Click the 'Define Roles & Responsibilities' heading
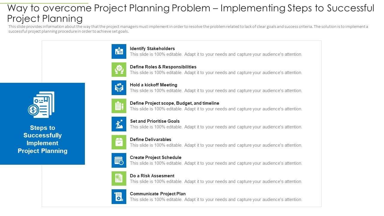The image size is (384, 216). (163, 67)
